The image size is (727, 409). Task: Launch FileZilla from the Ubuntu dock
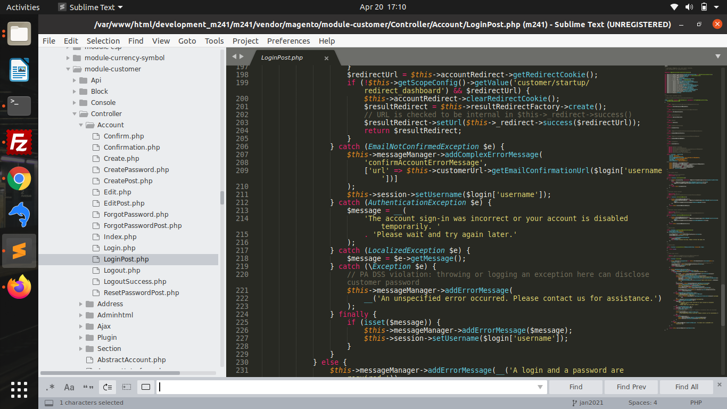[19, 142]
